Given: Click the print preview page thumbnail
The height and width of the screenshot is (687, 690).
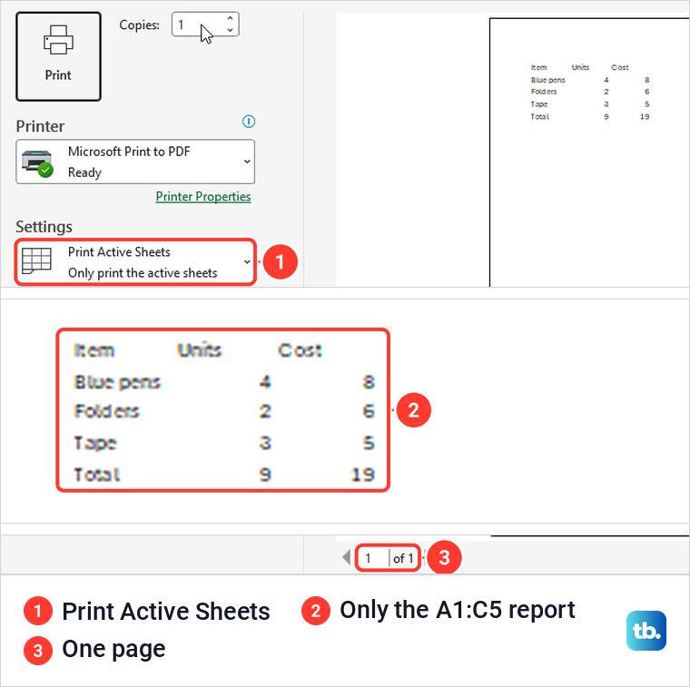Looking at the screenshot, I should tap(589, 152).
